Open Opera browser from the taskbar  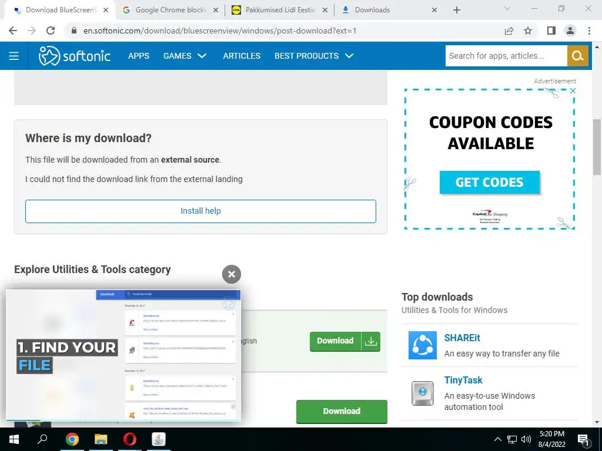(x=130, y=439)
